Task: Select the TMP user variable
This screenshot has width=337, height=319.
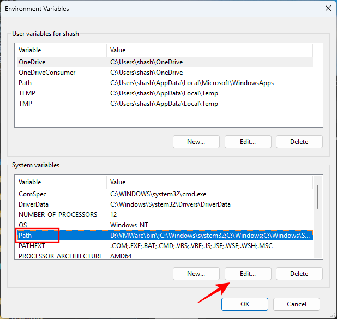Action: (165, 104)
